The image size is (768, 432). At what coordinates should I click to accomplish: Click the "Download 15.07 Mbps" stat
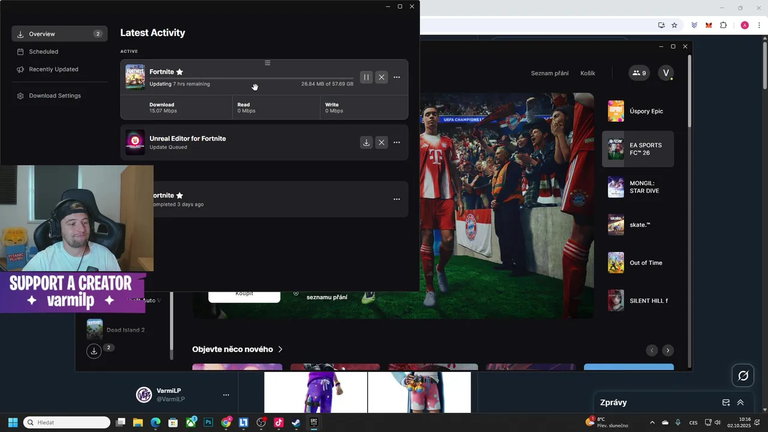point(163,107)
